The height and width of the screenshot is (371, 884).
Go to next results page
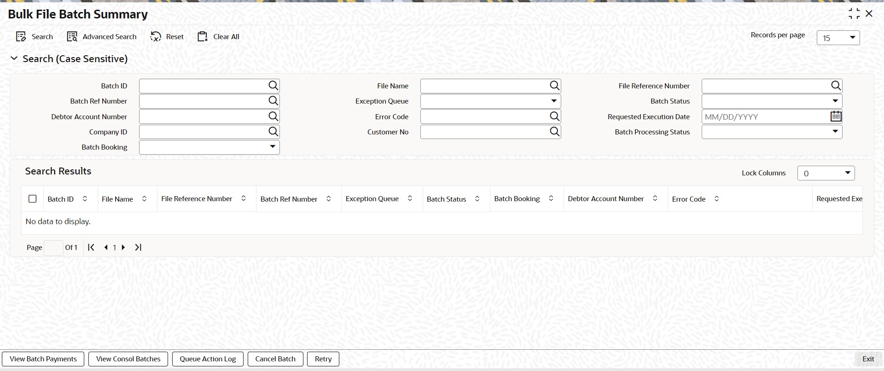click(123, 247)
